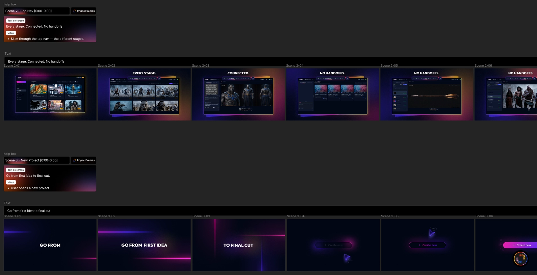Open the Scene 2-06 frame with bearded warriors

click(x=506, y=94)
